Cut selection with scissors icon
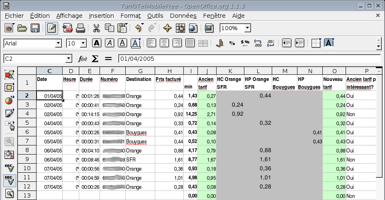 tap(96, 28)
